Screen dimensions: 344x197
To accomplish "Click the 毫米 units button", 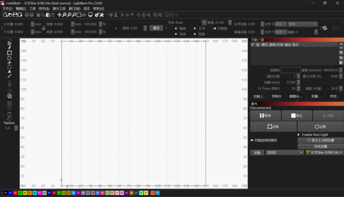I will [x=156, y=28].
